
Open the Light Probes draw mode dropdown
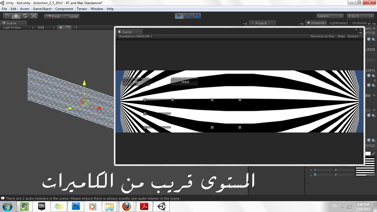click(18, 28)
